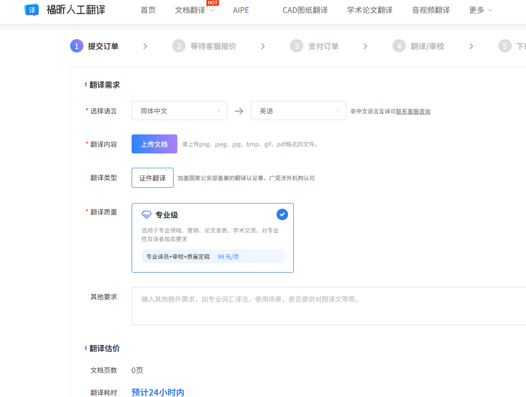Viewport: 526px width, 397px height.
Task: Click the 等待客服报价 step label
Action: click(213, 46)
